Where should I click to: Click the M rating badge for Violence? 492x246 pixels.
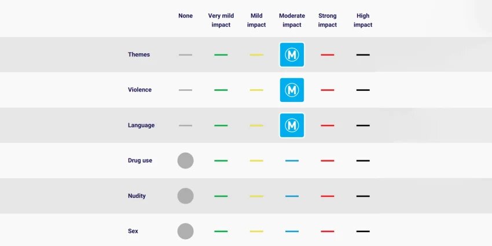point(292,90)
